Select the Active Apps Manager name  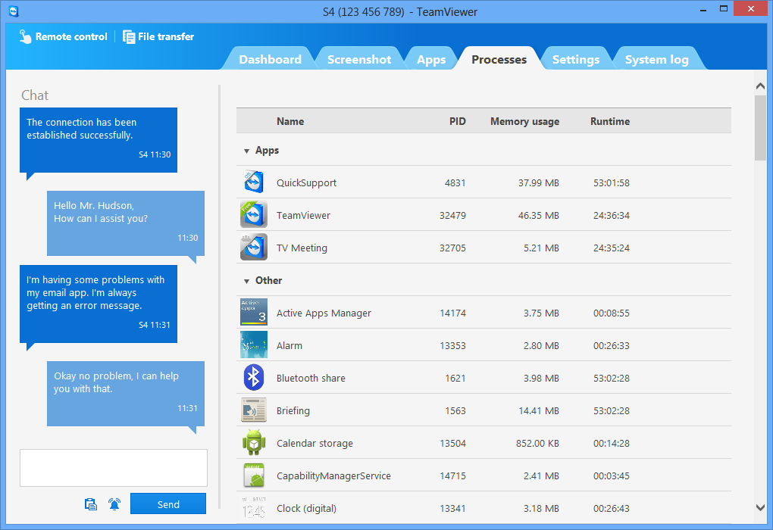[324, 313]
